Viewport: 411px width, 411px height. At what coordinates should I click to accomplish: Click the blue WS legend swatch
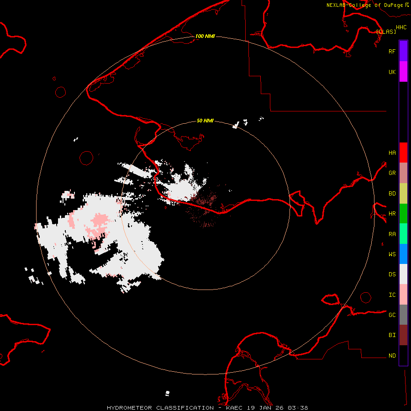pos(403,254)
